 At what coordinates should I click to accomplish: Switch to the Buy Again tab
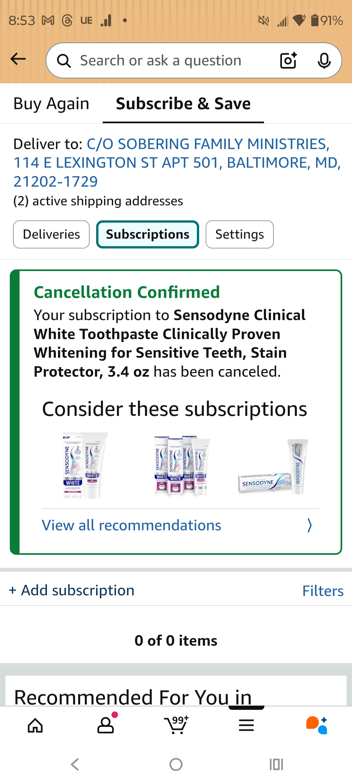[x=51, y=104]
